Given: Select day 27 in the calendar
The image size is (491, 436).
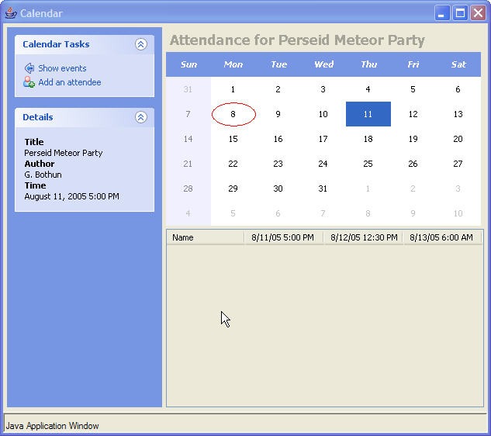Looking at the screenshot, I should click(x=458, y=164).
